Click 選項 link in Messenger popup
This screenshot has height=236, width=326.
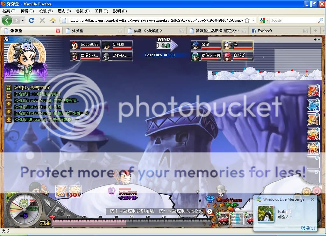pyautogui.click(x=308, y=228)
